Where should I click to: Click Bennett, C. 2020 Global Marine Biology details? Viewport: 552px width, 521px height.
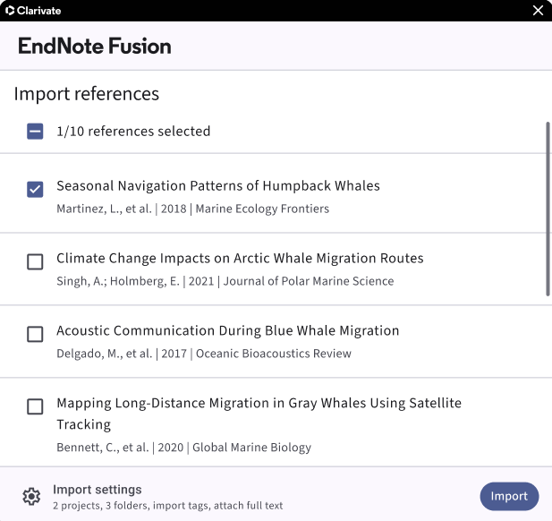click(183, 447)
